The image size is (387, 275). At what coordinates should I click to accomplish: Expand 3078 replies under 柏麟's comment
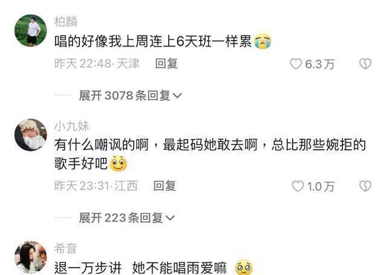point(131,95)
